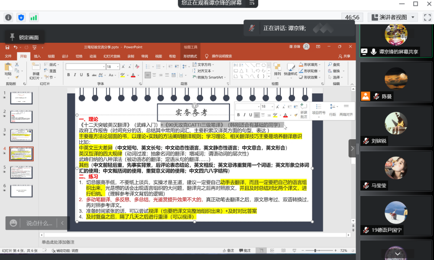Click the ribbon text highlight color button
Viewport: 434px width, 260px height.
[x=122, y=75]
